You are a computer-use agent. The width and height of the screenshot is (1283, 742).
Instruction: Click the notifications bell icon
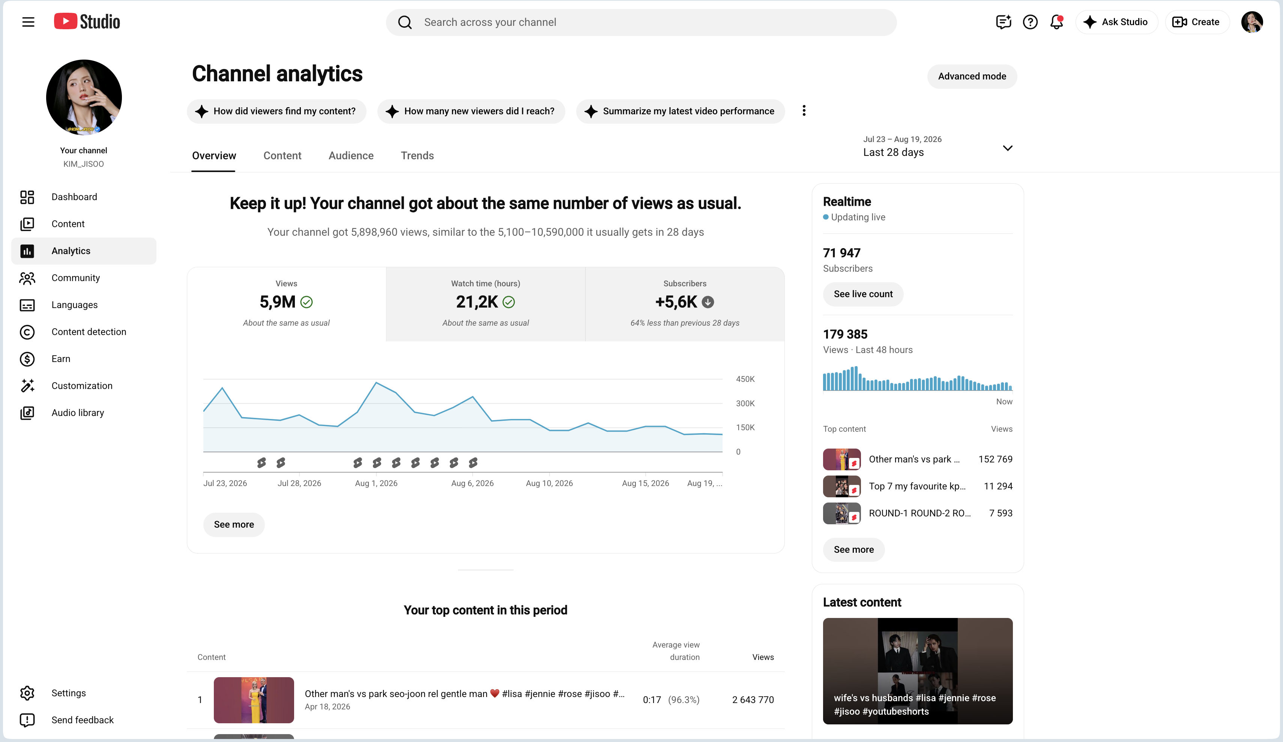point(1056,22)
